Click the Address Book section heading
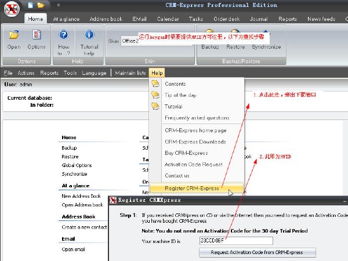Viewport: 348px width, 261px height. (x=78, y=217)
